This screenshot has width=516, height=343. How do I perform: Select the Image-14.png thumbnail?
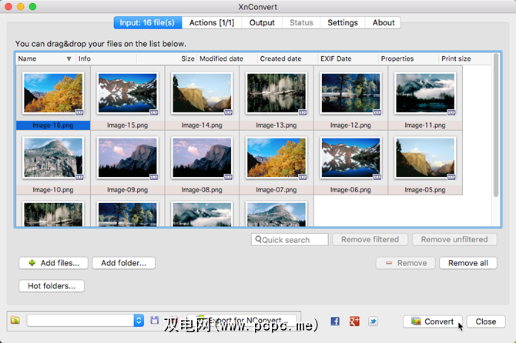[202, 93]
